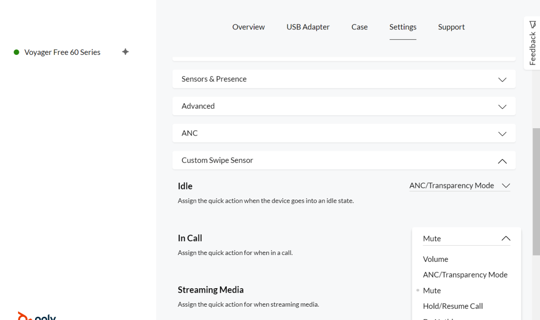
Task: Click the sparkle icon beside Voyager Free 60 Series
Action: 125,52
